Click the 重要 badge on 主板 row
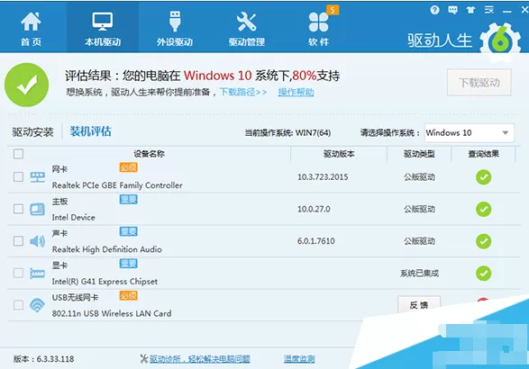The width and height of the screenshot is (529, 369). click(x=128, y=200)
